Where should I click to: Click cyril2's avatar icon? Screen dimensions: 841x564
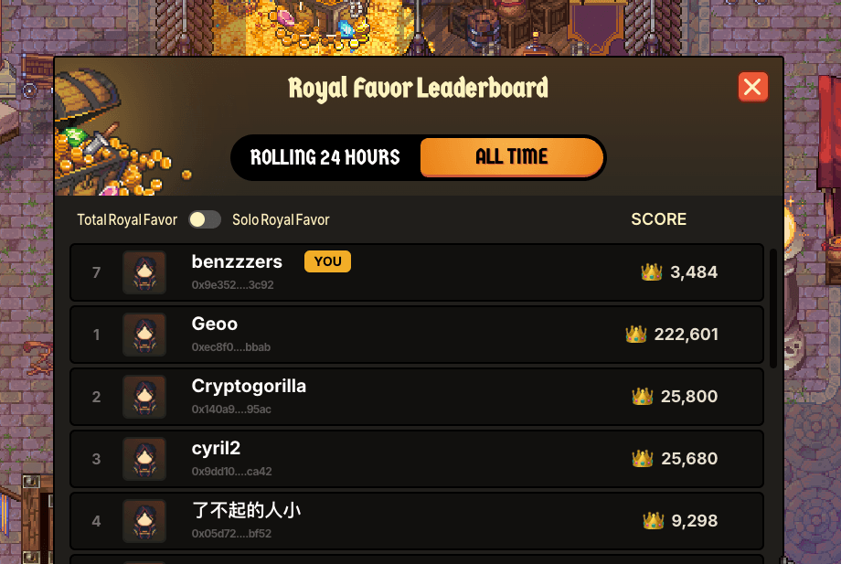pos(144,459)
